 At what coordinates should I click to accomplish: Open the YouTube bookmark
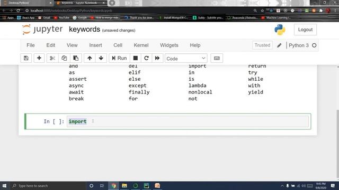coord(61,17)
